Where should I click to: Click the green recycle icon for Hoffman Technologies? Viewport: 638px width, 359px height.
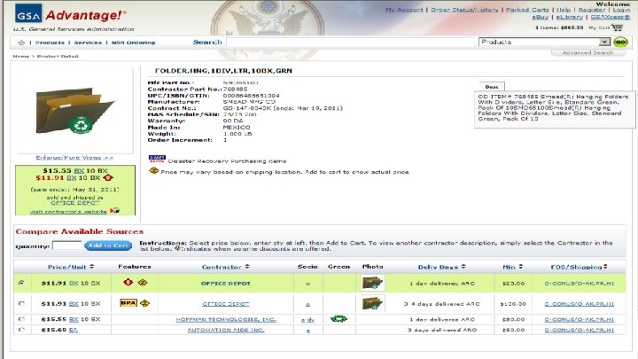tap(338, 319)
